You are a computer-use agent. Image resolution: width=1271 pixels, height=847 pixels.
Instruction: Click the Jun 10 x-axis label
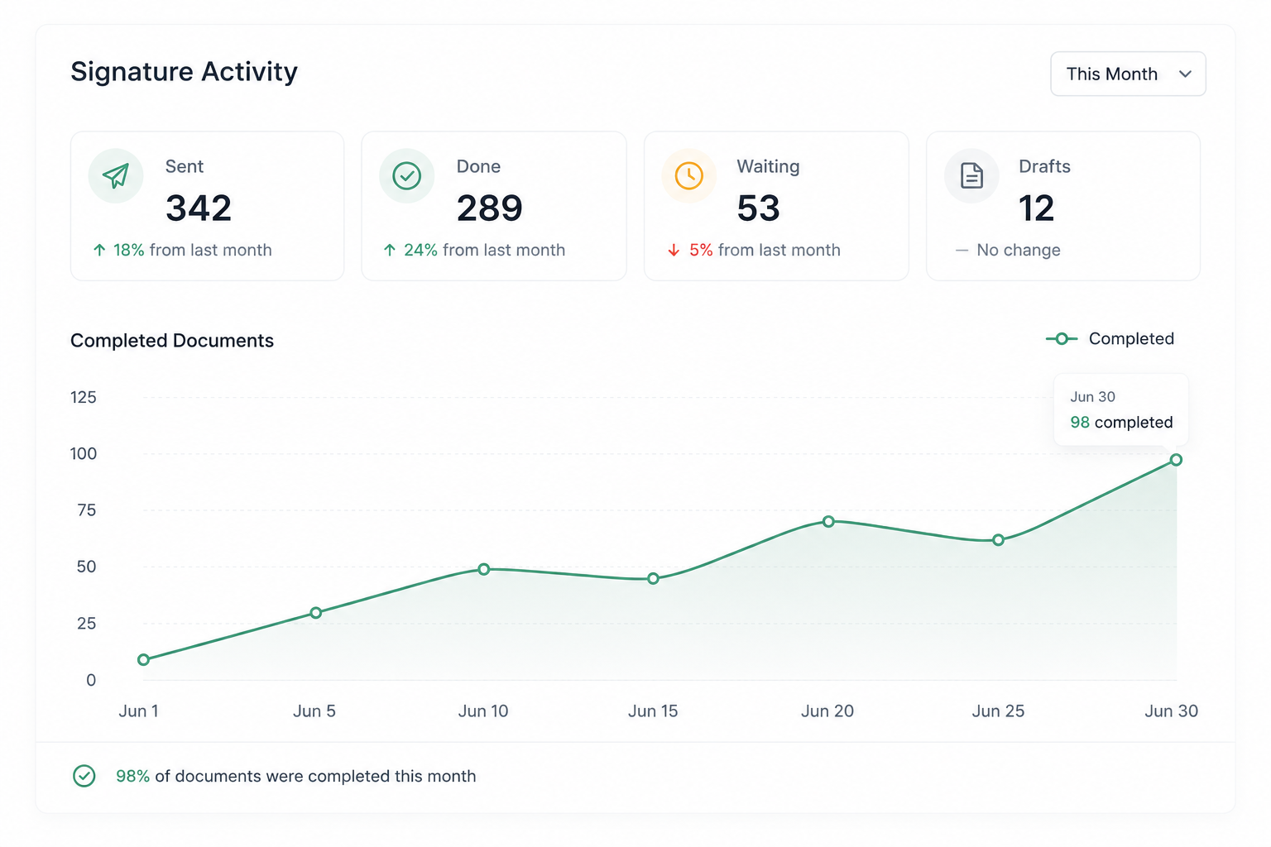483,711
